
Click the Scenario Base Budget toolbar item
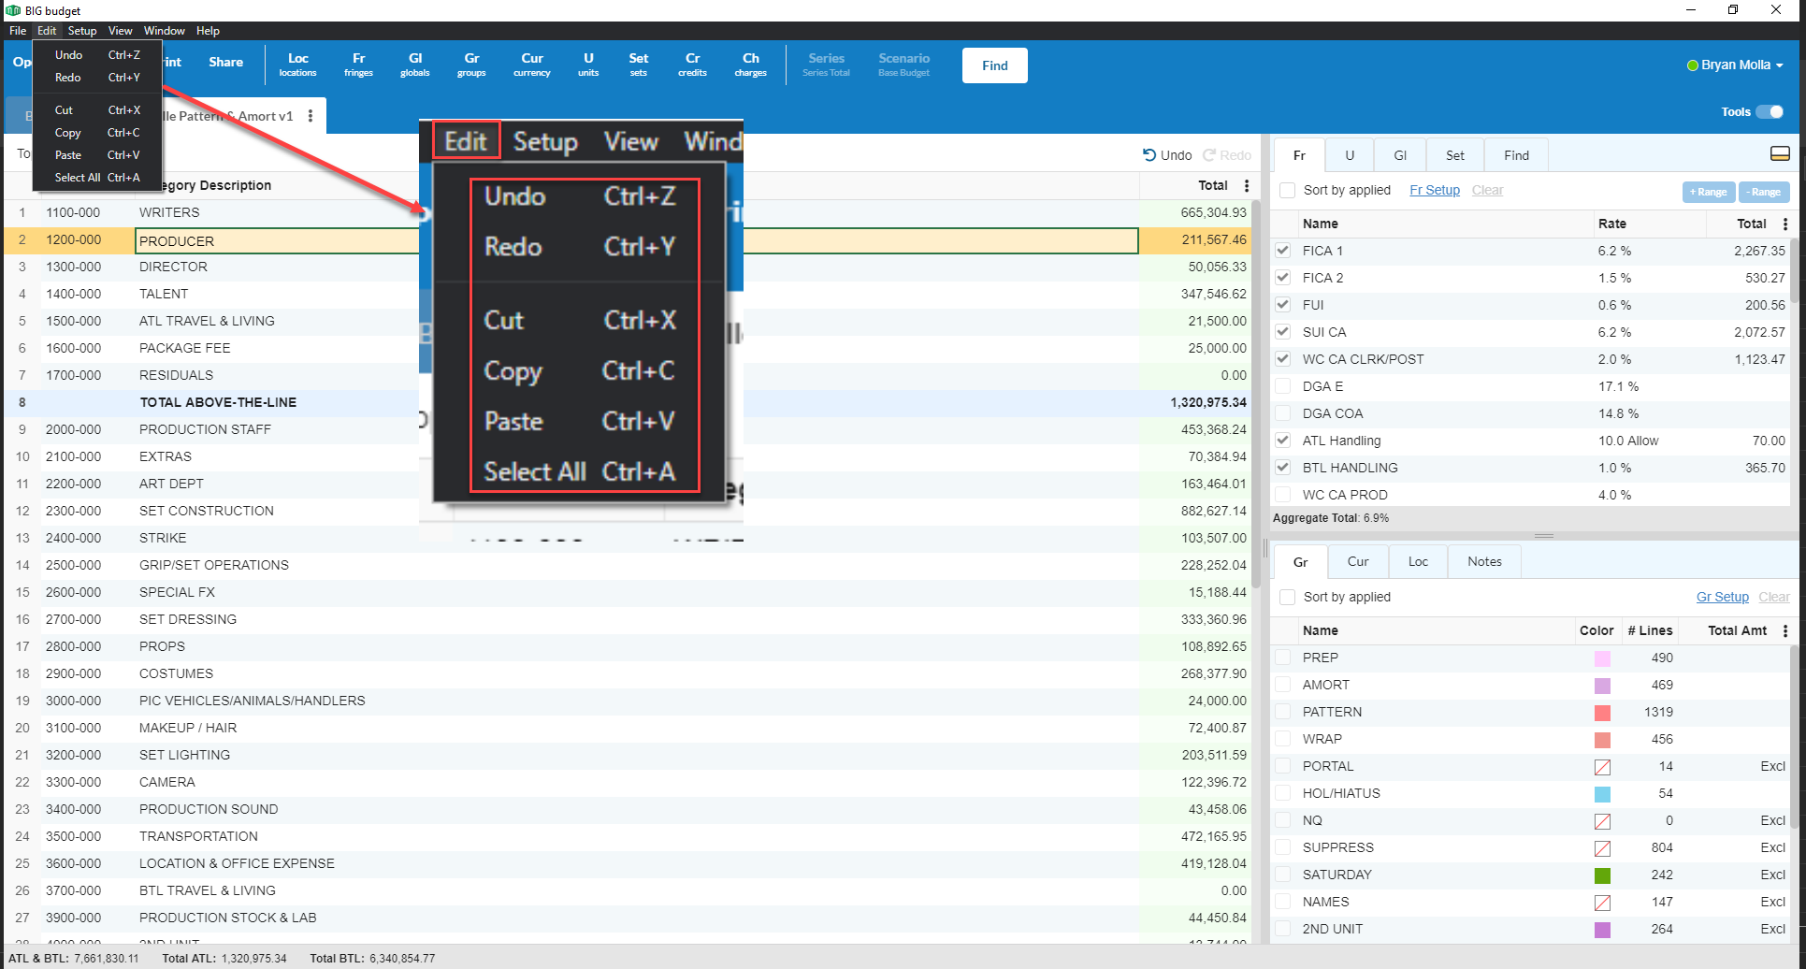point(903,65)
